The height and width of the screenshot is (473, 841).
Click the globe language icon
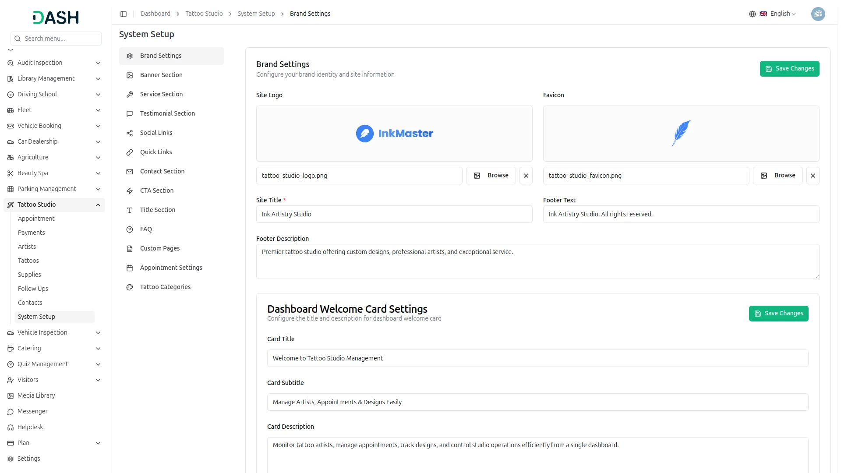tap(752, 14)
